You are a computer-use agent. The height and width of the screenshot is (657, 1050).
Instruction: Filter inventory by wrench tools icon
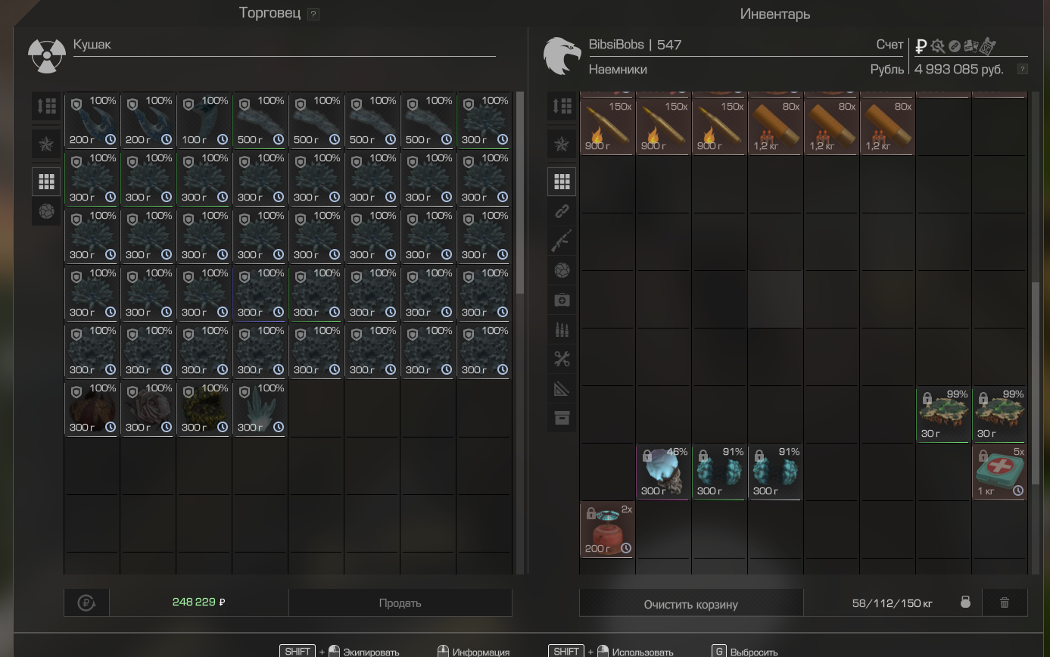562,359
